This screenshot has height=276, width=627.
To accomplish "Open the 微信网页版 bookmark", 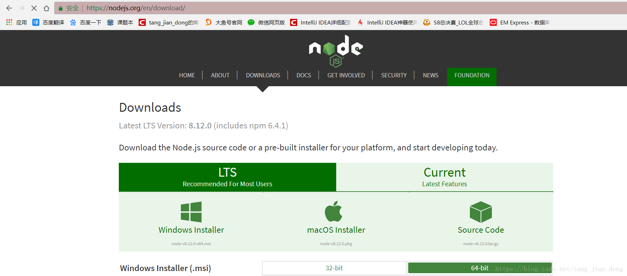I will click(266, 22).
